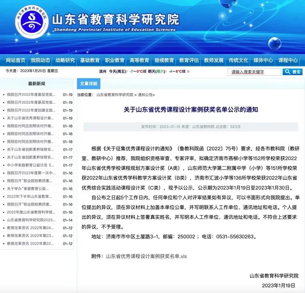Click the institute's round logo emblem

tap(32, 22)
